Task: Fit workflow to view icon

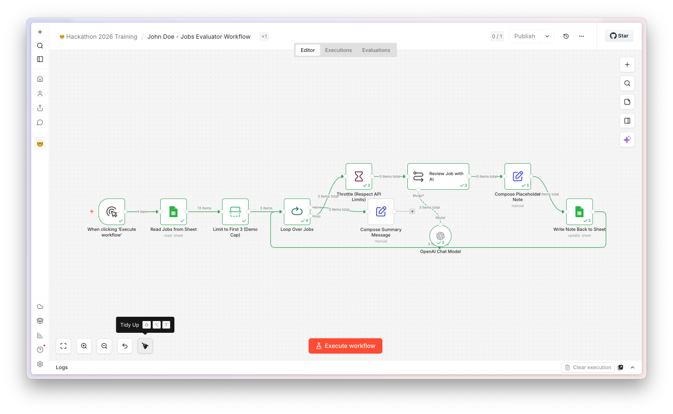Action: pyautogui.click(x=63, y=346)
